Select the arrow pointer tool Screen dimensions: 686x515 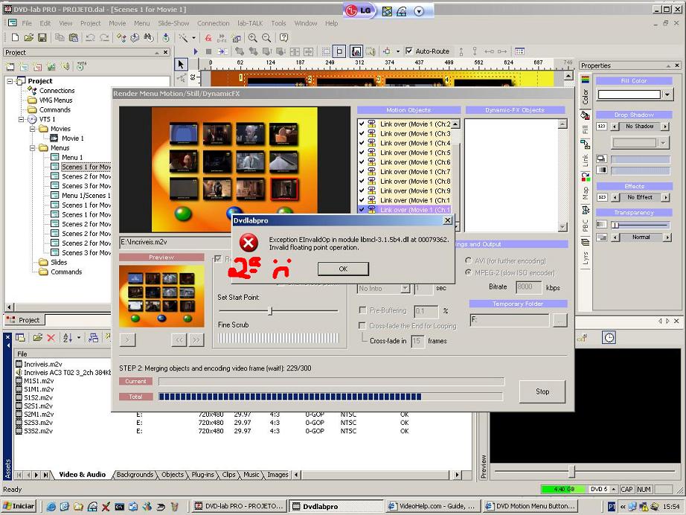[x=181, y=64]
